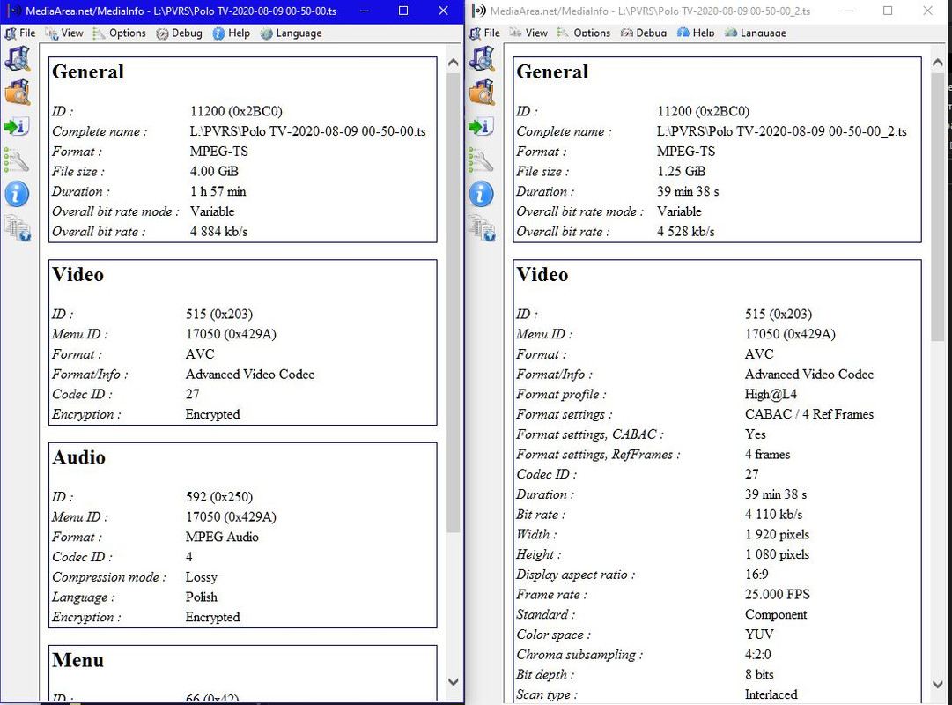952x705 pixels.
Task: Click chroma subsampling value 4:2:0
Action: [757, 655]
